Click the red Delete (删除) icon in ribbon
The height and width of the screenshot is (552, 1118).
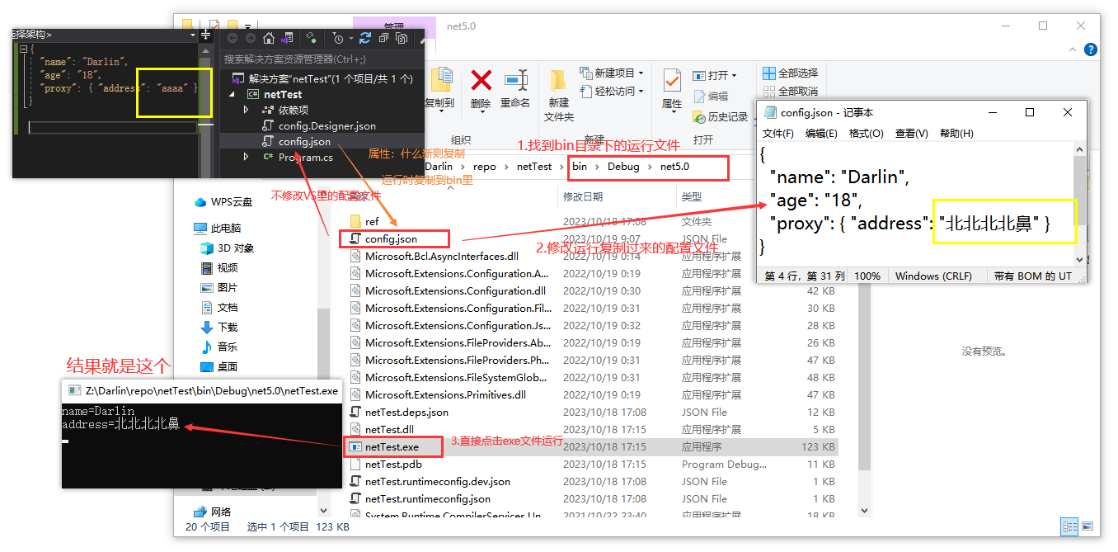point(481,78)
